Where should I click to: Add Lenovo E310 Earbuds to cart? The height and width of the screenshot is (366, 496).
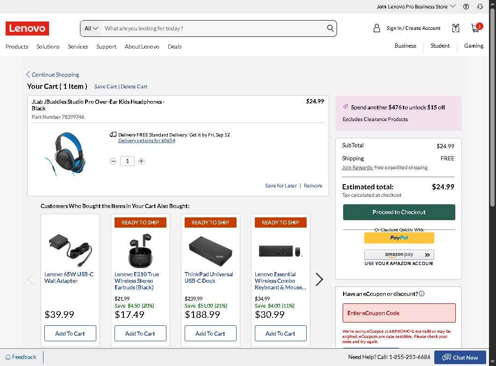(x=140, y=333)
